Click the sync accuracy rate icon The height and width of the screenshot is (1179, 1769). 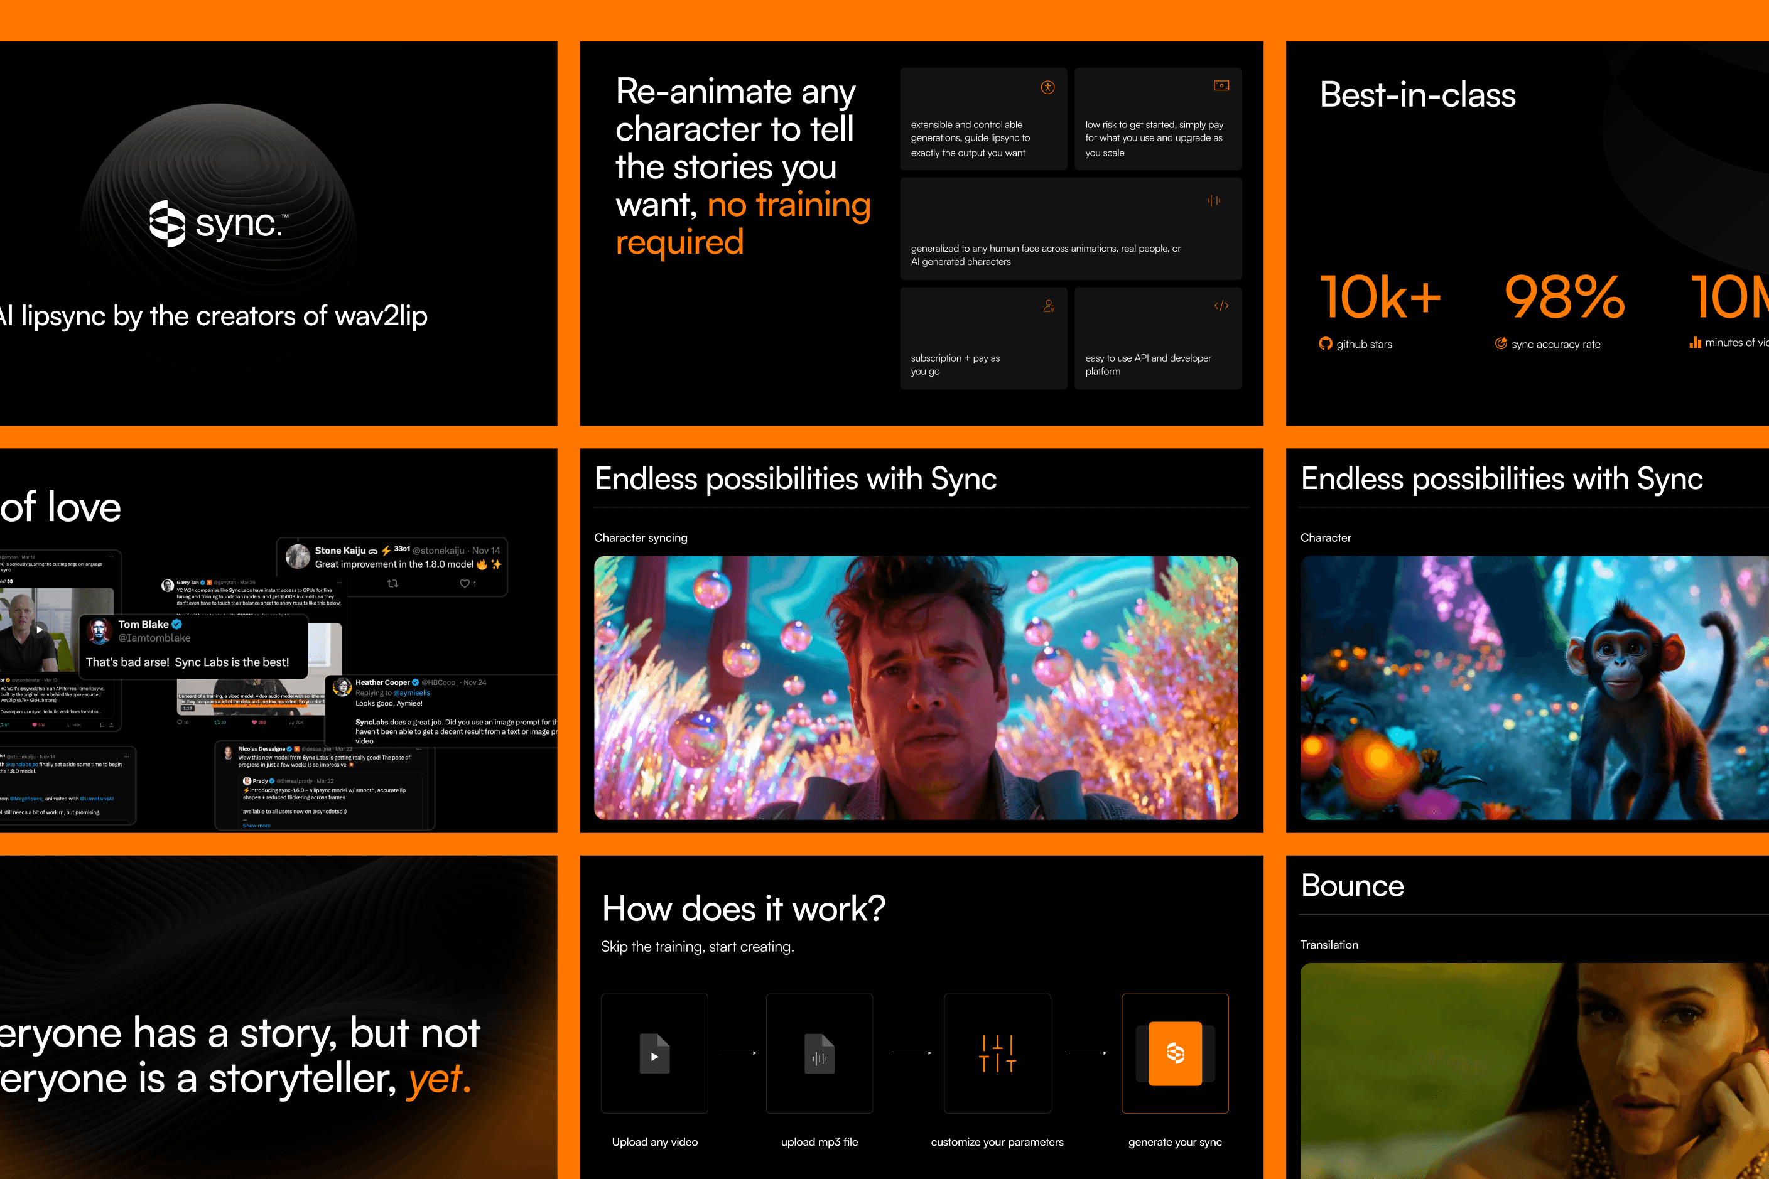pos(1500,343)
